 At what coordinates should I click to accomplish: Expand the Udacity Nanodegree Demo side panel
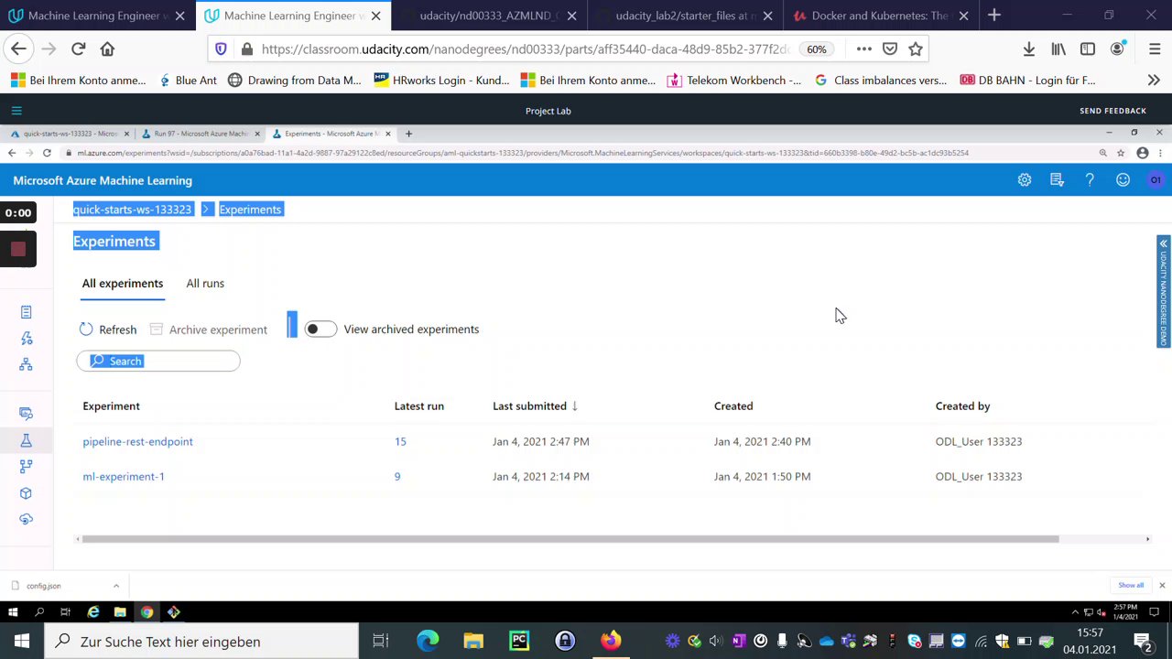(1163, 292)
